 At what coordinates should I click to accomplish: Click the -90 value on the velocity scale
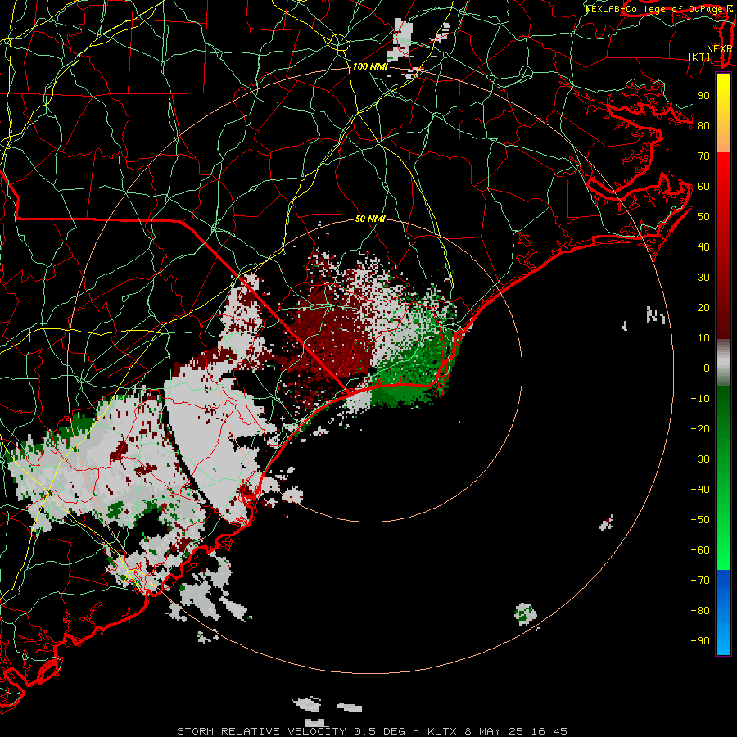coord(700,641)
